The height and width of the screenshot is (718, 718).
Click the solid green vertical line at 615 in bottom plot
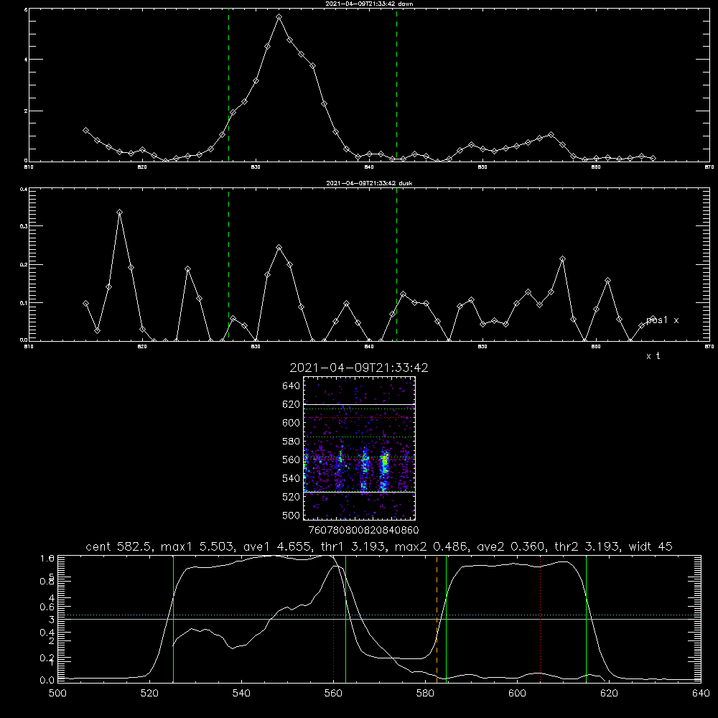click(x=586, y=619)
